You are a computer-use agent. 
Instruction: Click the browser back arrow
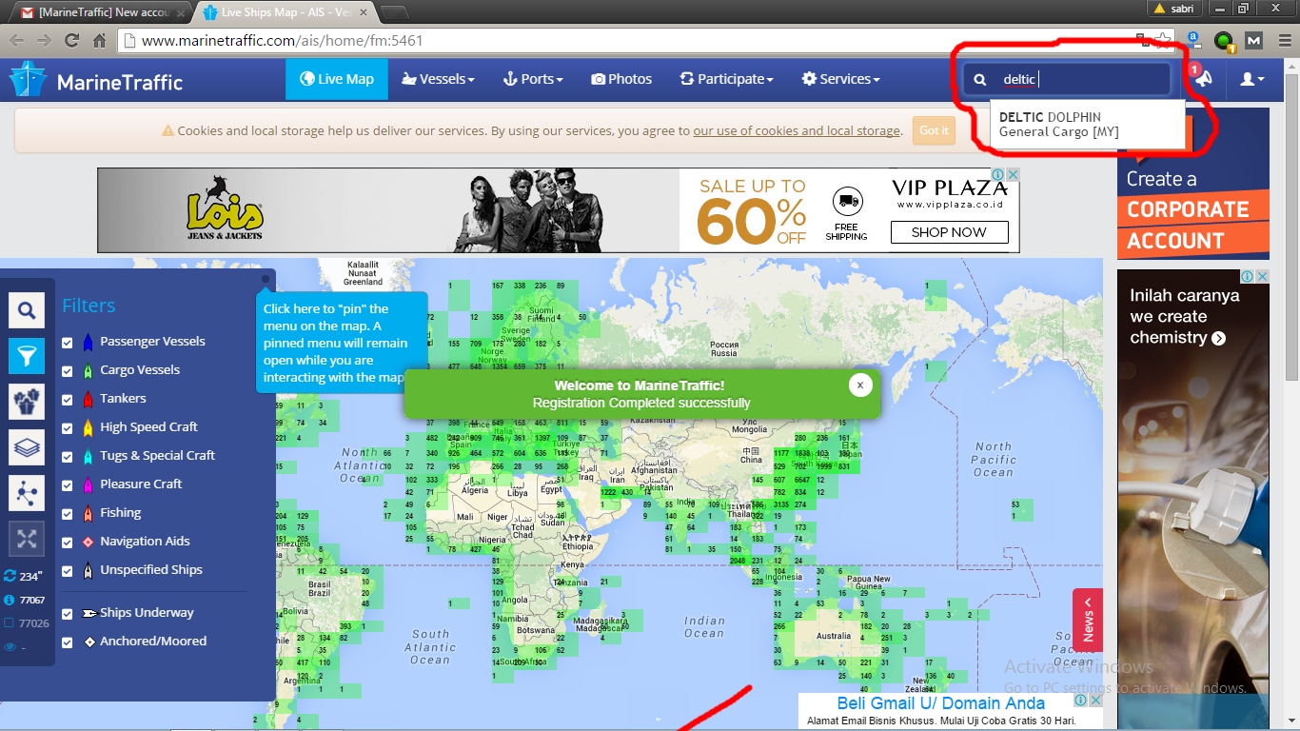[16, 41]
